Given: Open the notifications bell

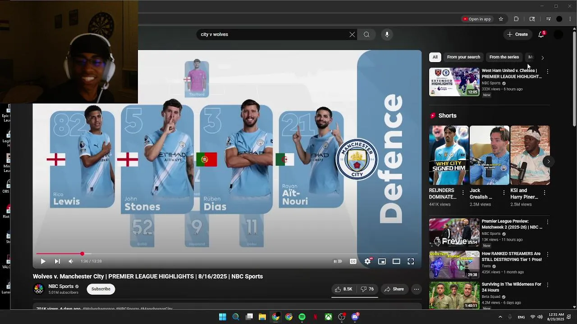Looking at the screenshot, I should click(541, 35).
